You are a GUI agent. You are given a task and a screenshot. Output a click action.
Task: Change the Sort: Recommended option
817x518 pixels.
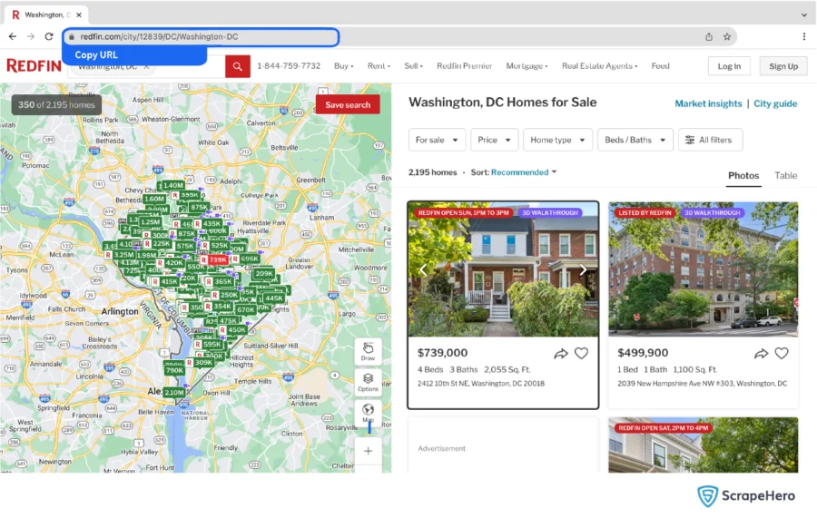pyautogui.click(x=524, y=171)
